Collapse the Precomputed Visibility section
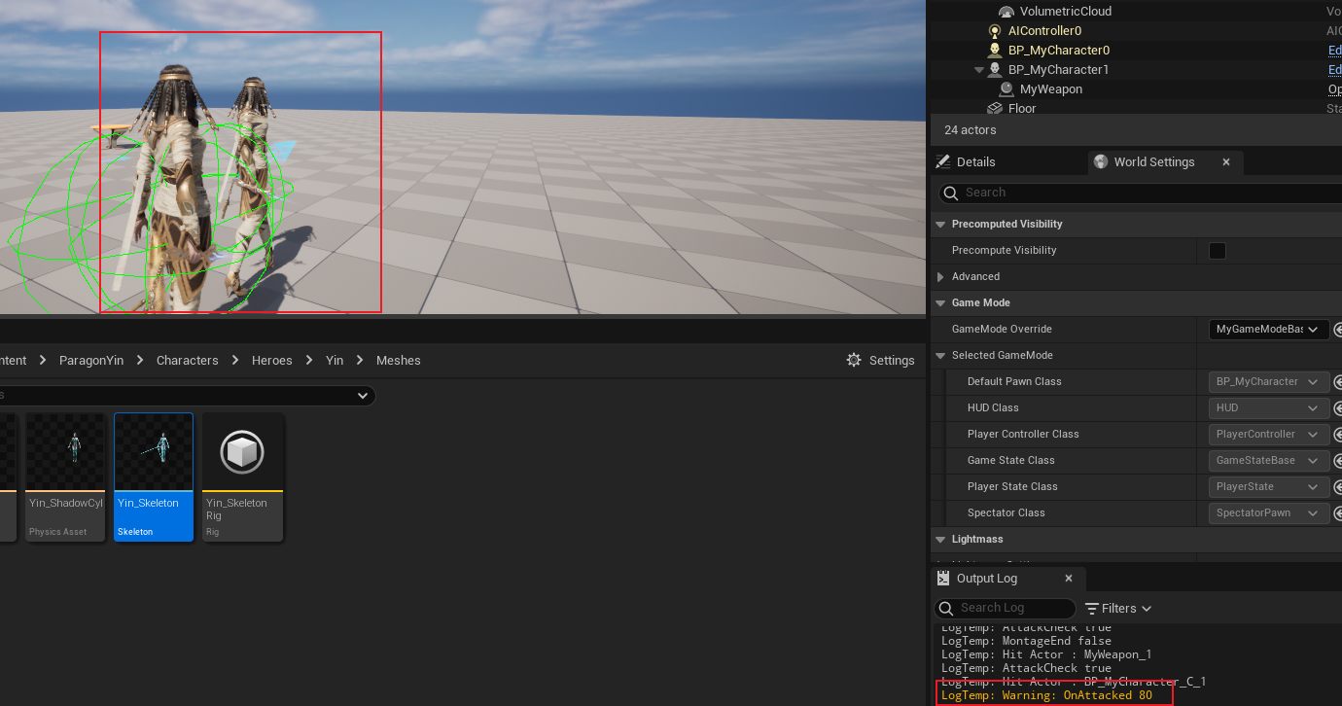The height and width of the screenshot is (706, 1342). (940, 225)
